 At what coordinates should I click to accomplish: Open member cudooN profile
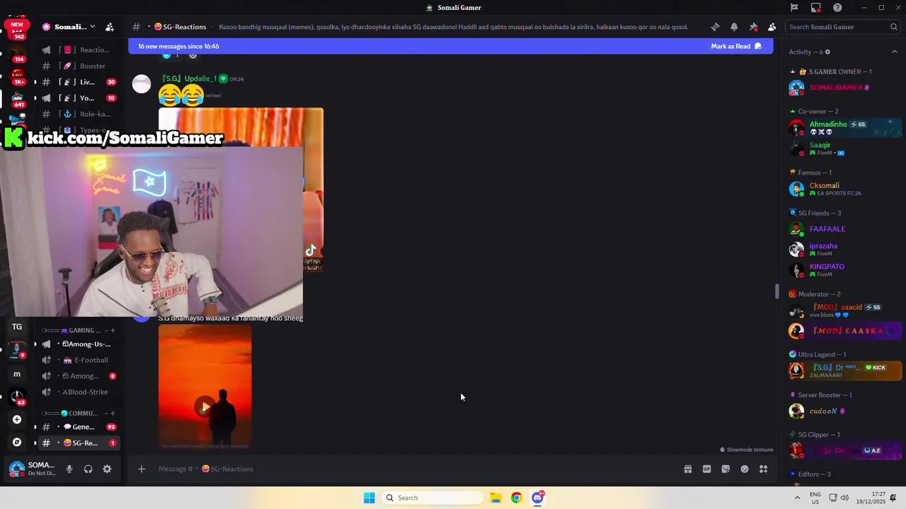[x=844, y=411]
